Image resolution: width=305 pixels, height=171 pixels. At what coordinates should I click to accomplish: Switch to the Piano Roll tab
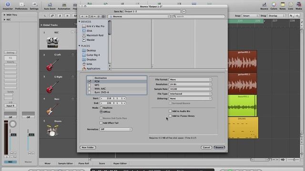pyautogui.click(x=83, y=163)
